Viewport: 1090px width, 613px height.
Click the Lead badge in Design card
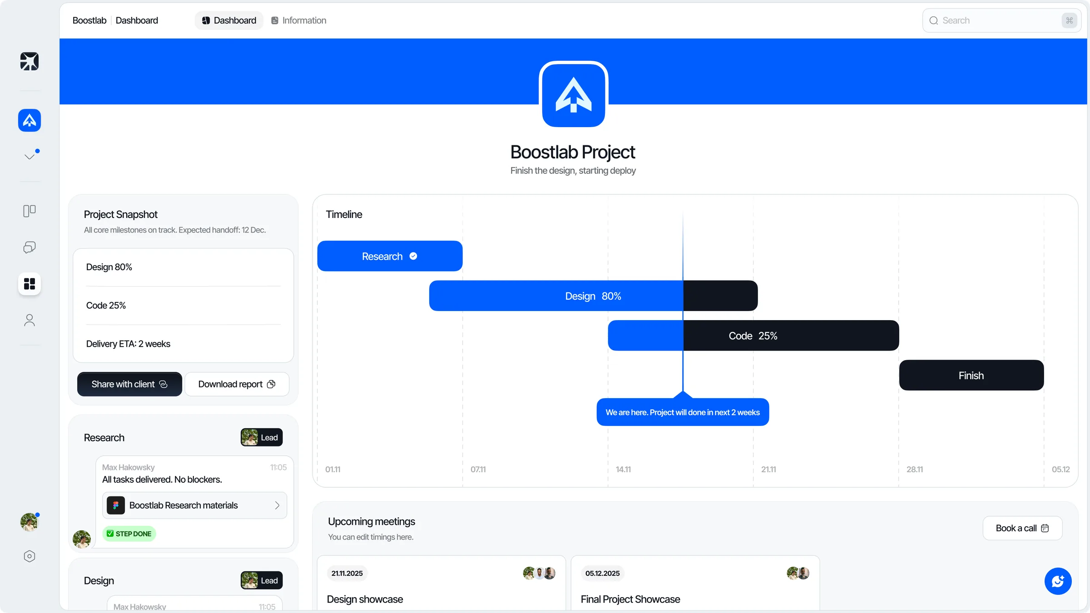(x=262, y=580)
